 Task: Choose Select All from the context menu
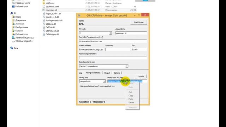[132, 107]
